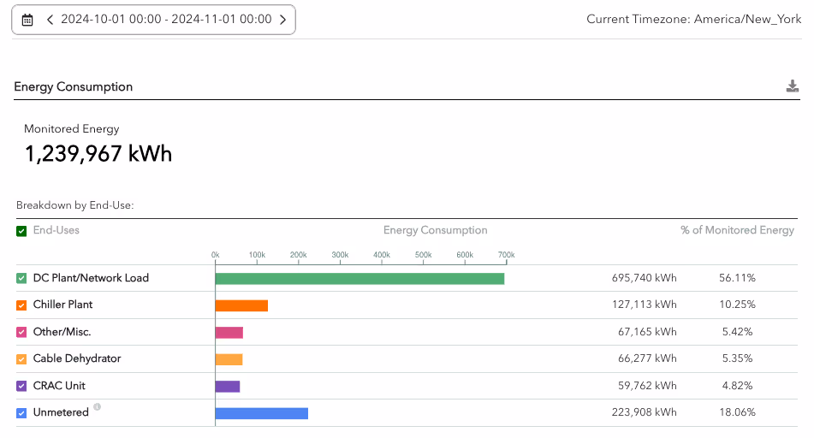Viewport: 814px width, 438px height.
Task: Click the Cable Dehydrator label
Action: 77,358
